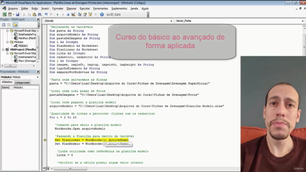Image resolution: width=306 pixels, height=172 pixels.
Task: Click the VBA application icon beside Arquivo
Action: [4, 9]
